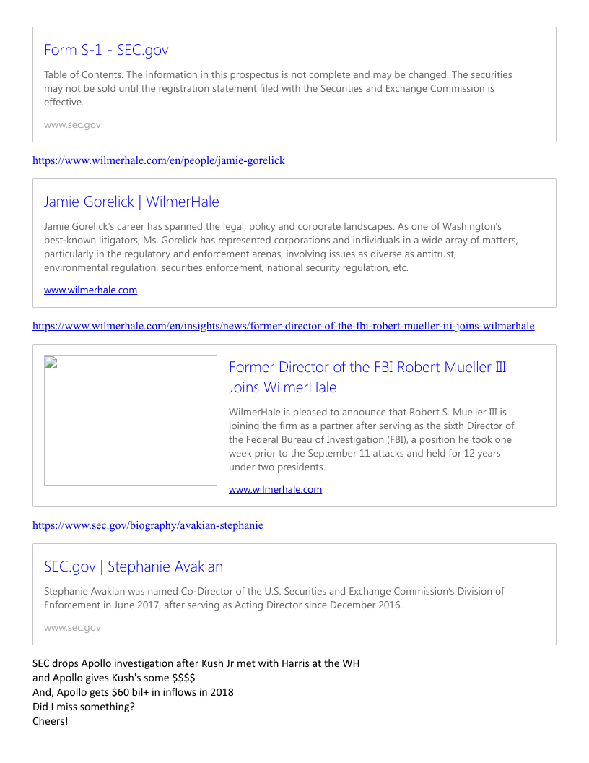Click www.wilmerhale.com in the Jamie Gorelick card
589x763 pixels.
90,290
